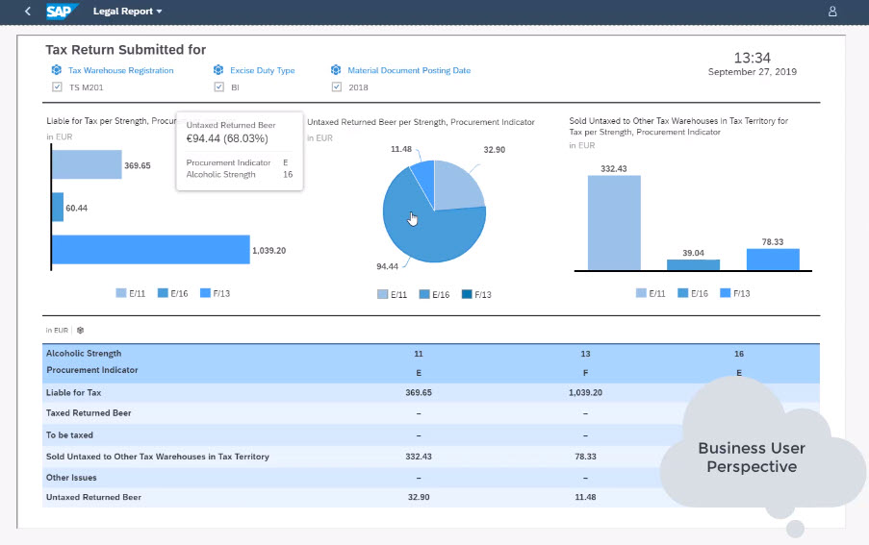Click the Liable for Tax row label
Viewport: 869px width, 545px height.
pyautogui.click(x=74, y=392)
